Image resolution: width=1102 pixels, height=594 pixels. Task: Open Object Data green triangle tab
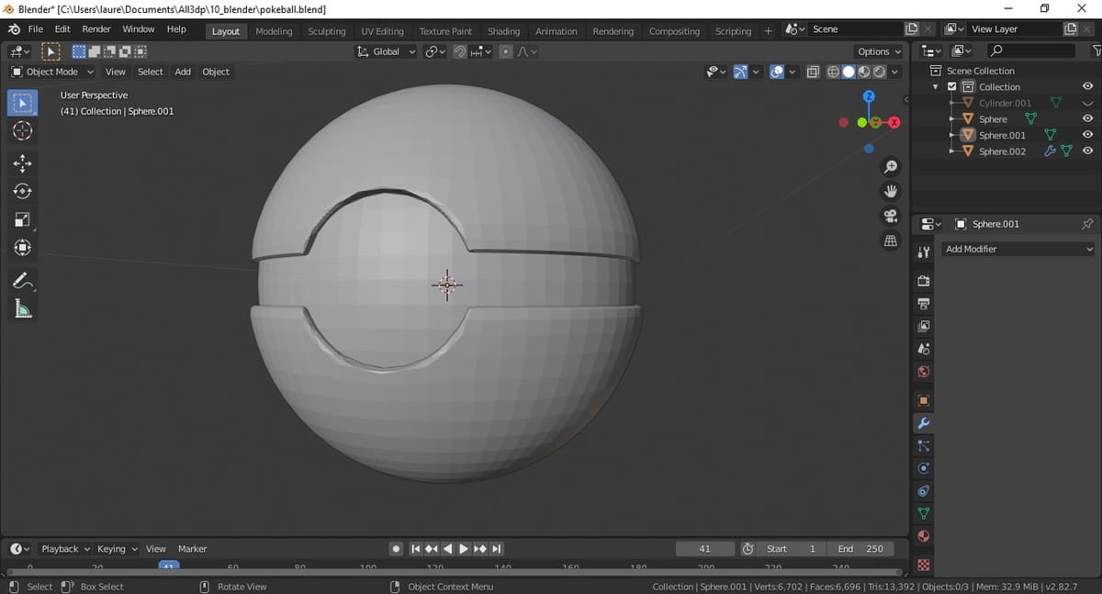coord(924,513)
